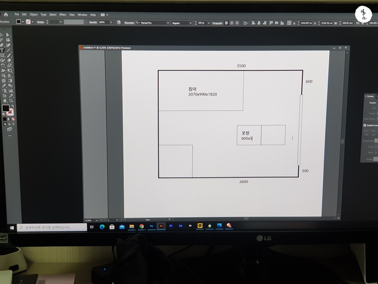The width and height of the screenshot is (378, 284).
Task: Toggle Draw Inside mode
Action: [x=13, y=124]
